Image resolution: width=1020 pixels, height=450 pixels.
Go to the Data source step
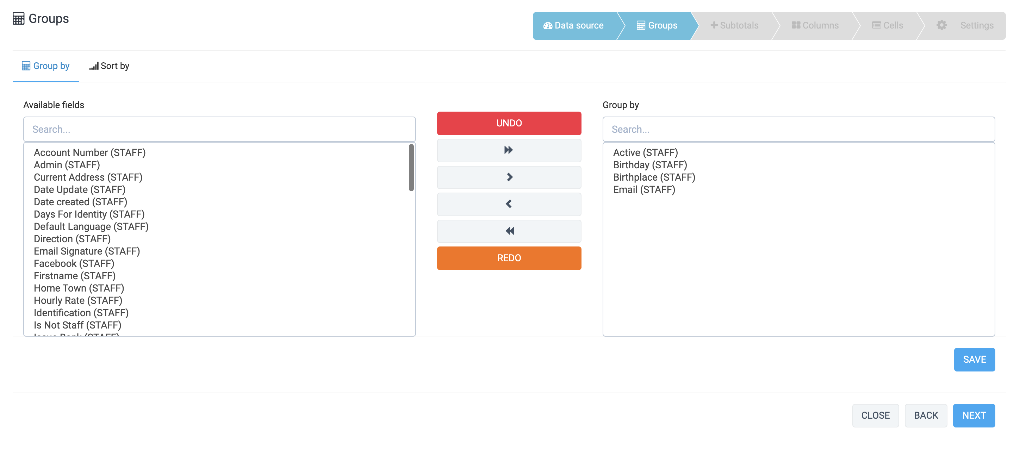click(x=573, y=25)
